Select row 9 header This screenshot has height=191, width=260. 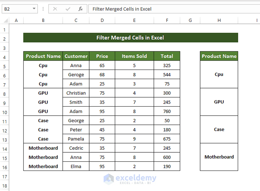pyautogui.click(x=5, y=102)
